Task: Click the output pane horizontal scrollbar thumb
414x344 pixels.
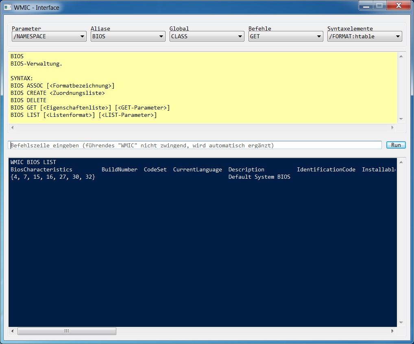Action: pos(67,331)
